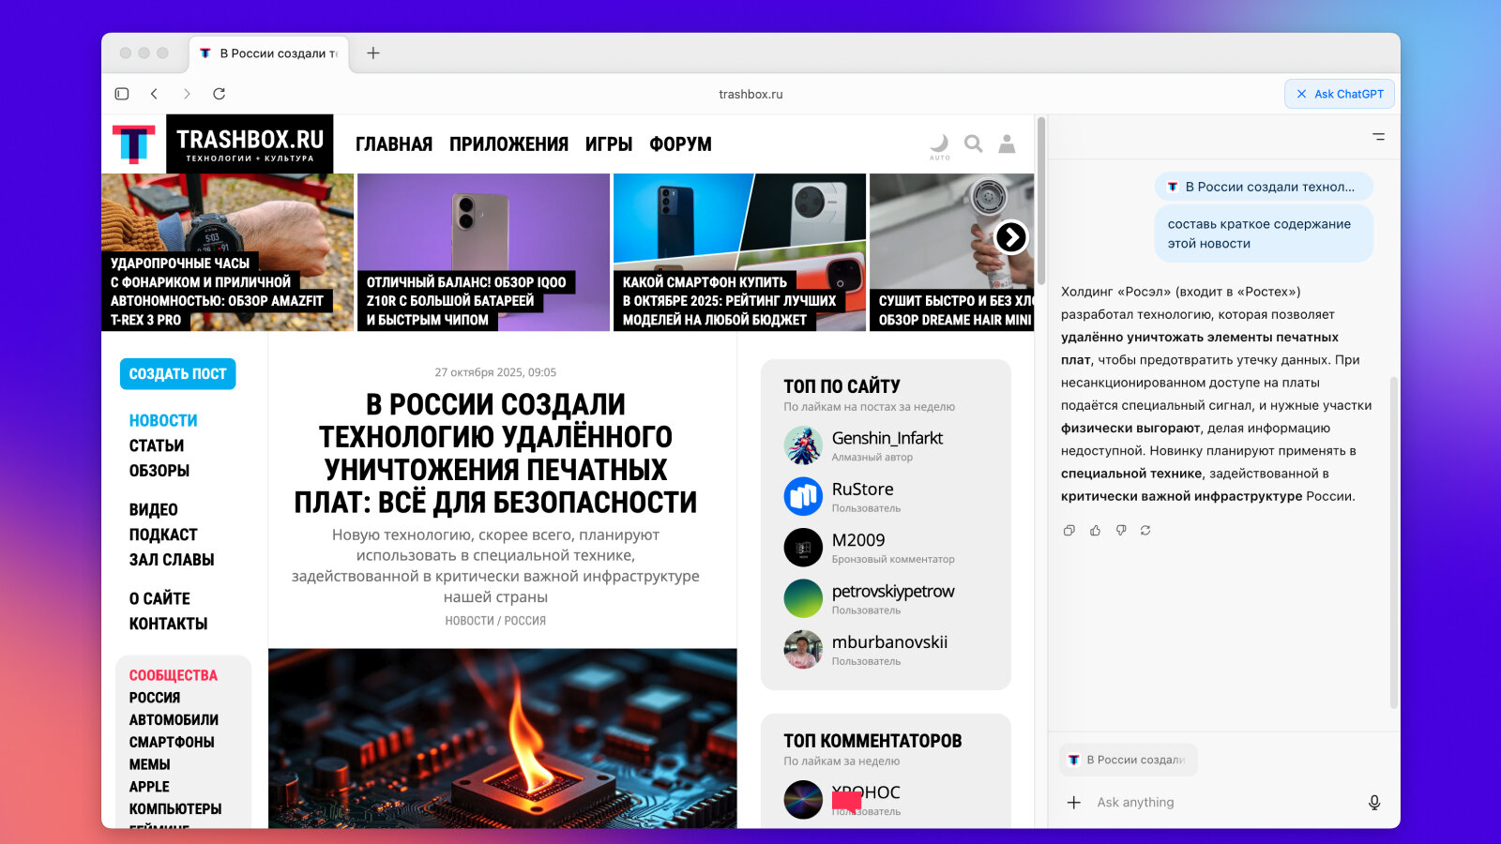
Task: Open the Dreame Hair Mini review thumbnail
Action: [952, 252]
